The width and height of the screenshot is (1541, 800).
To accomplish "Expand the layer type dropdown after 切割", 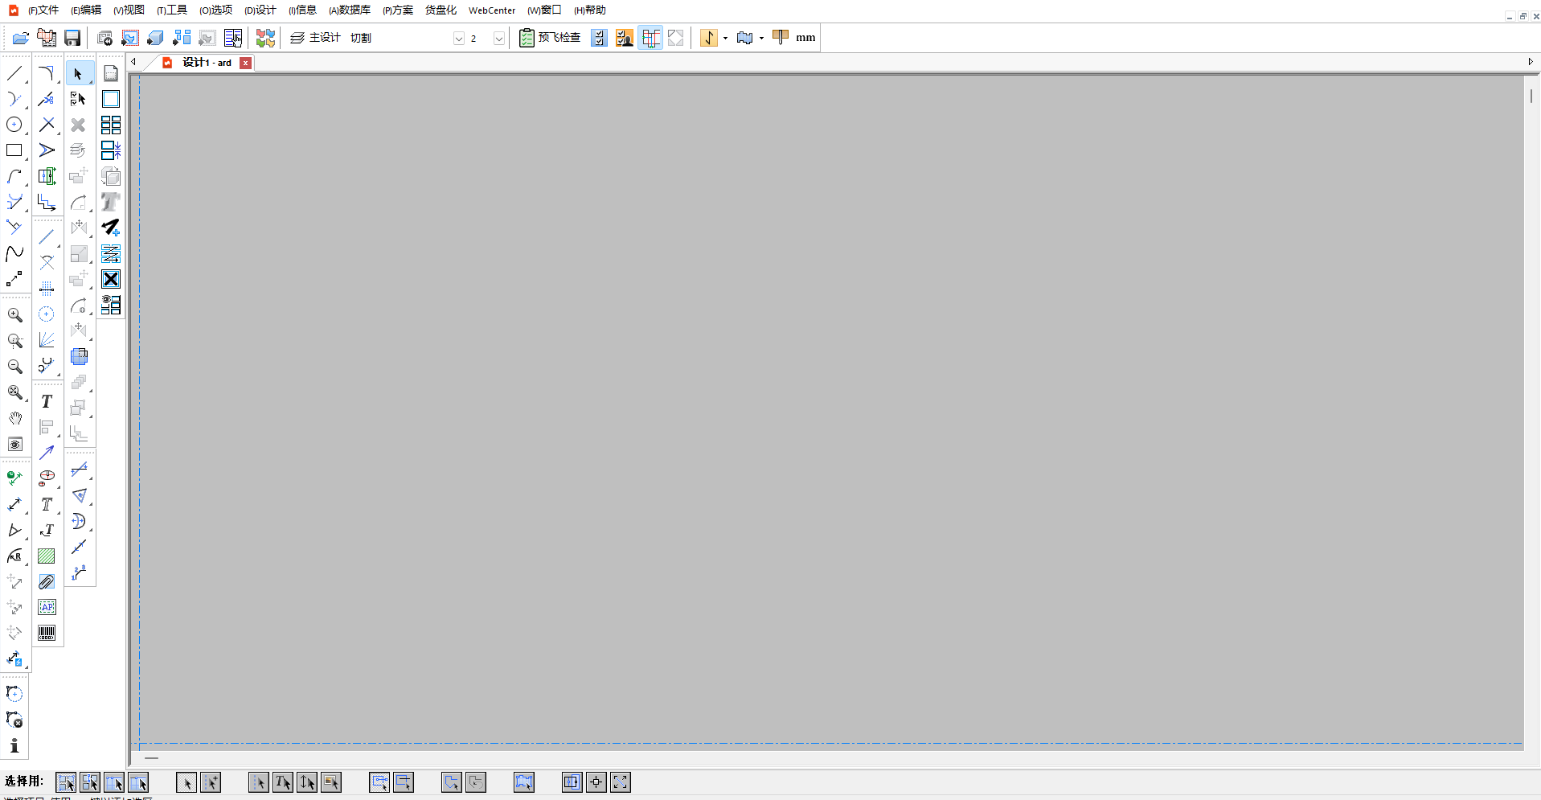I will [459, 39].
